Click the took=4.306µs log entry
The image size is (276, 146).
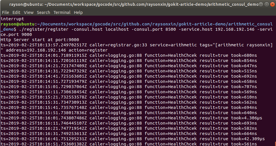pyautogui.click(x=246, y=118)
